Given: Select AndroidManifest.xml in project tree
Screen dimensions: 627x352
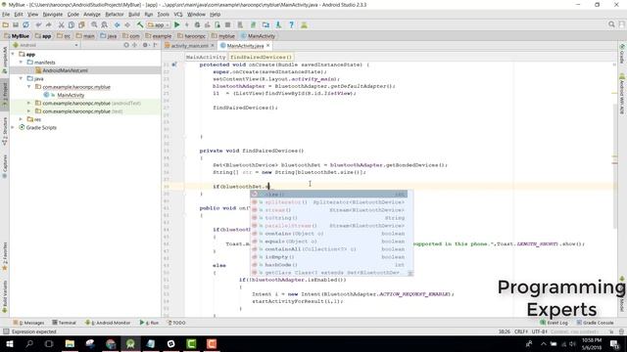Looking at the screenshot, I should coord(65,70).
